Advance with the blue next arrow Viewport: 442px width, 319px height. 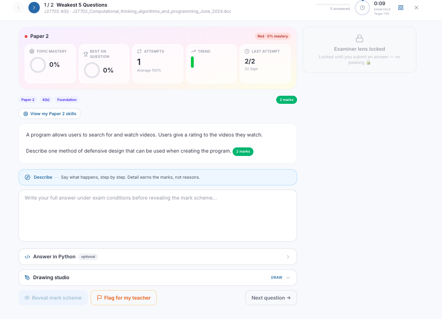(34, 8)
